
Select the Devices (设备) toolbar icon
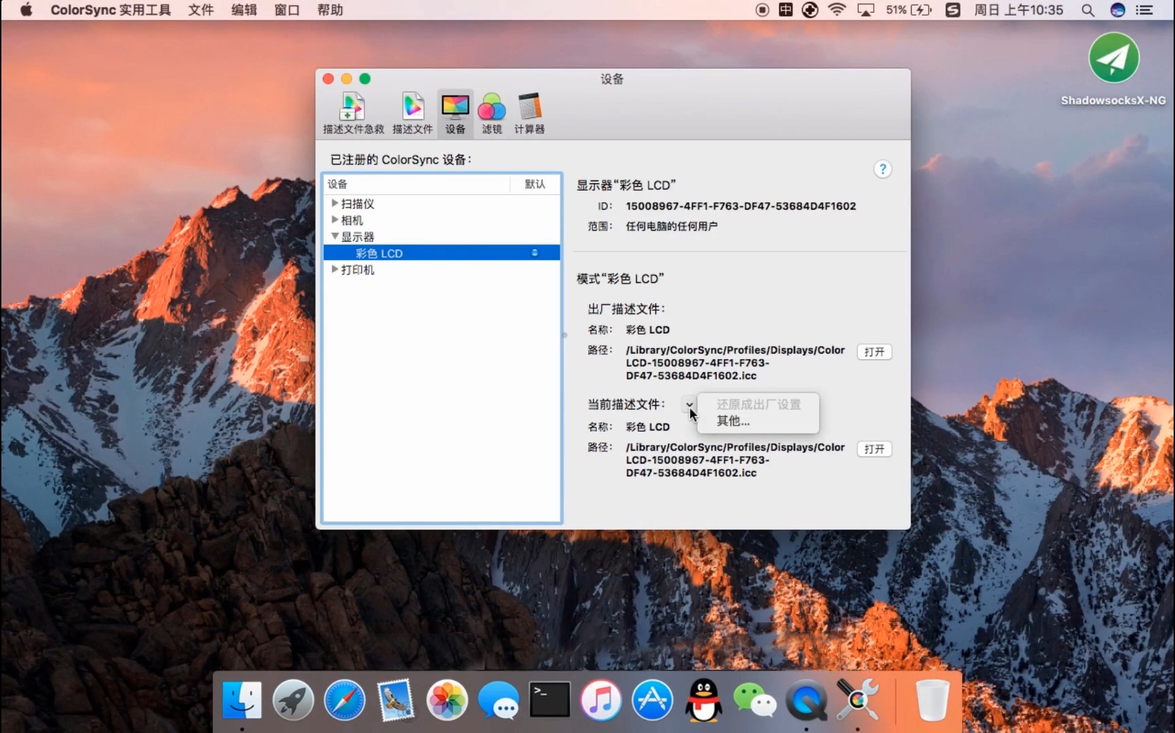pos(455,113)
